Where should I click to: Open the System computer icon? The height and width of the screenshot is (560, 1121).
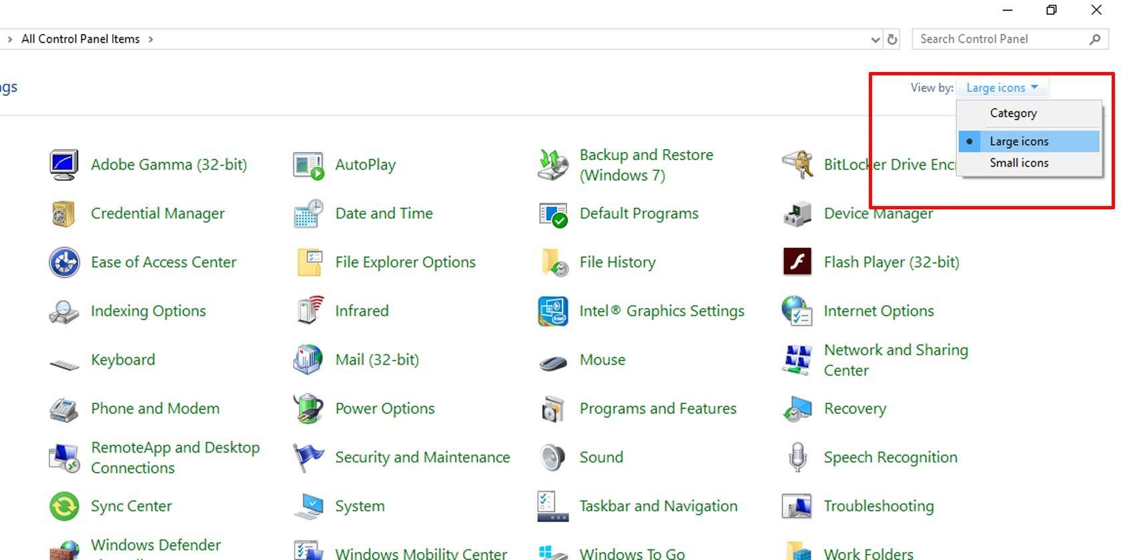coord(308,507)
